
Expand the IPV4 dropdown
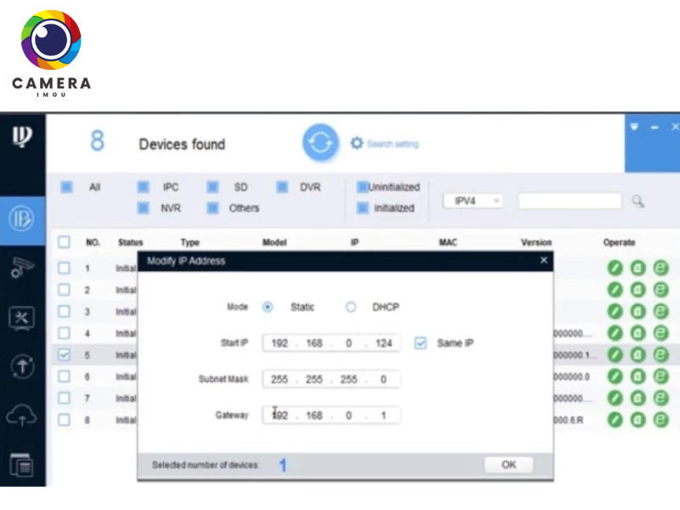click(473, 201)
